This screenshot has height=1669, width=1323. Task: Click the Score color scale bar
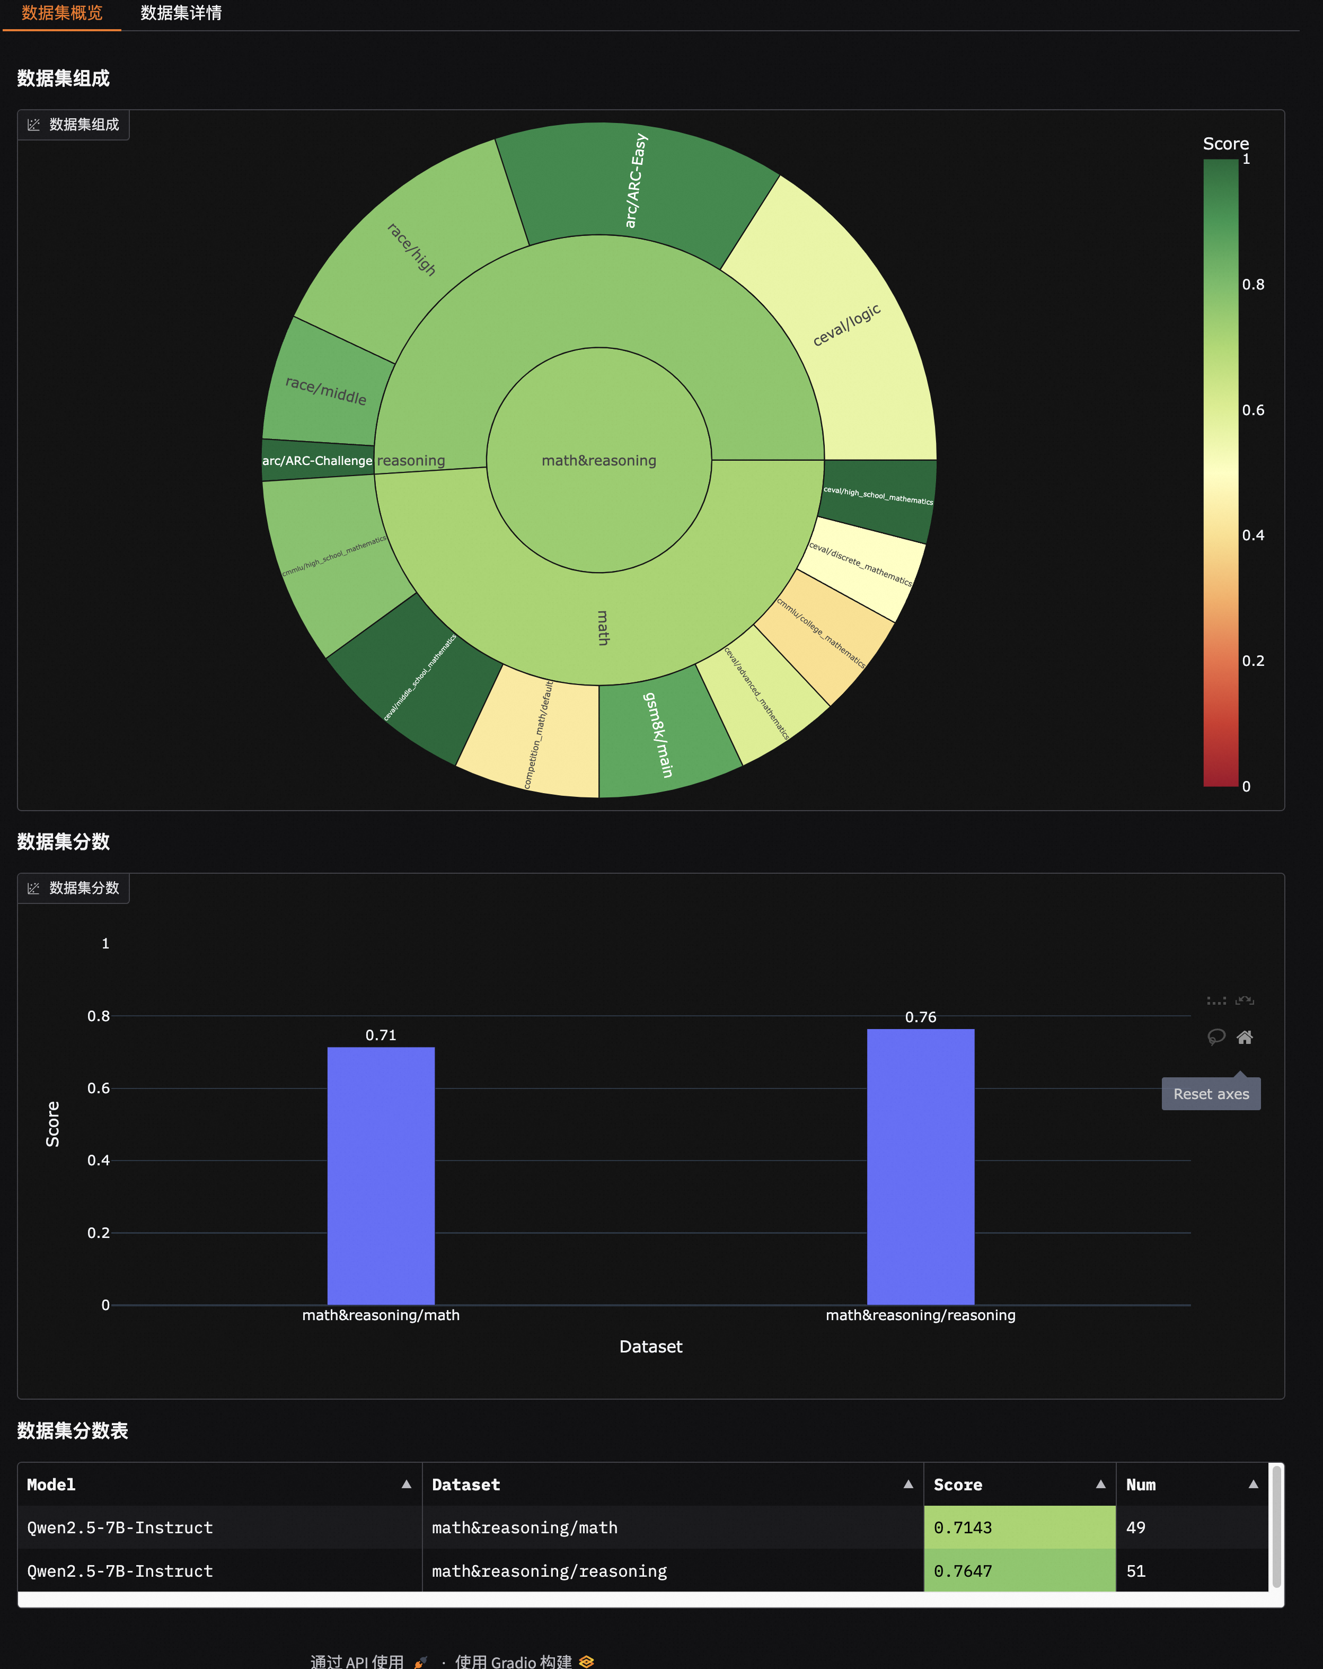1220,472
